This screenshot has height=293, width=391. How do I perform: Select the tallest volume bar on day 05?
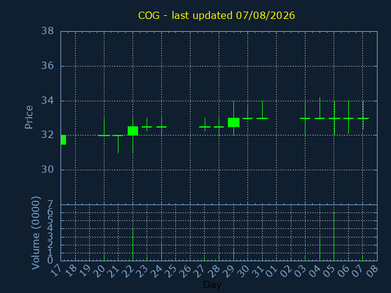(x=334, y=236)
